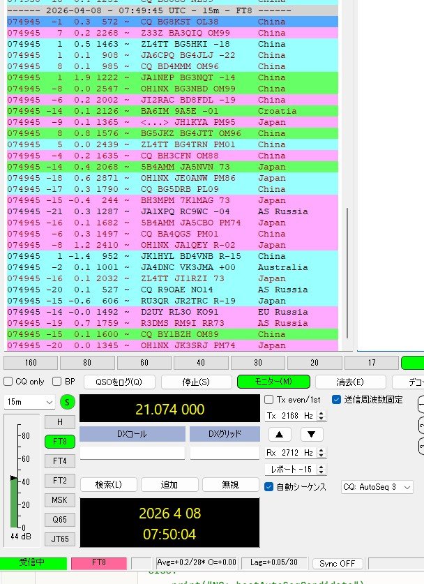This screenshot has width=424, height=584.
Task: Select decode row CQ BY1BZH OM89
Action: (x=172, y=334)
